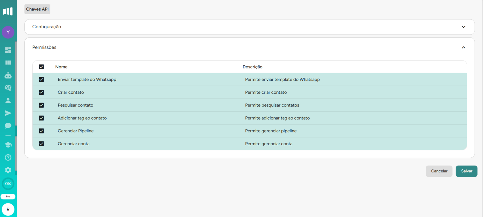Disable the 'Enviar template do Whatsapp' checkbox
Viewport: 483px width, 217px height.
(x=41, y=80)
